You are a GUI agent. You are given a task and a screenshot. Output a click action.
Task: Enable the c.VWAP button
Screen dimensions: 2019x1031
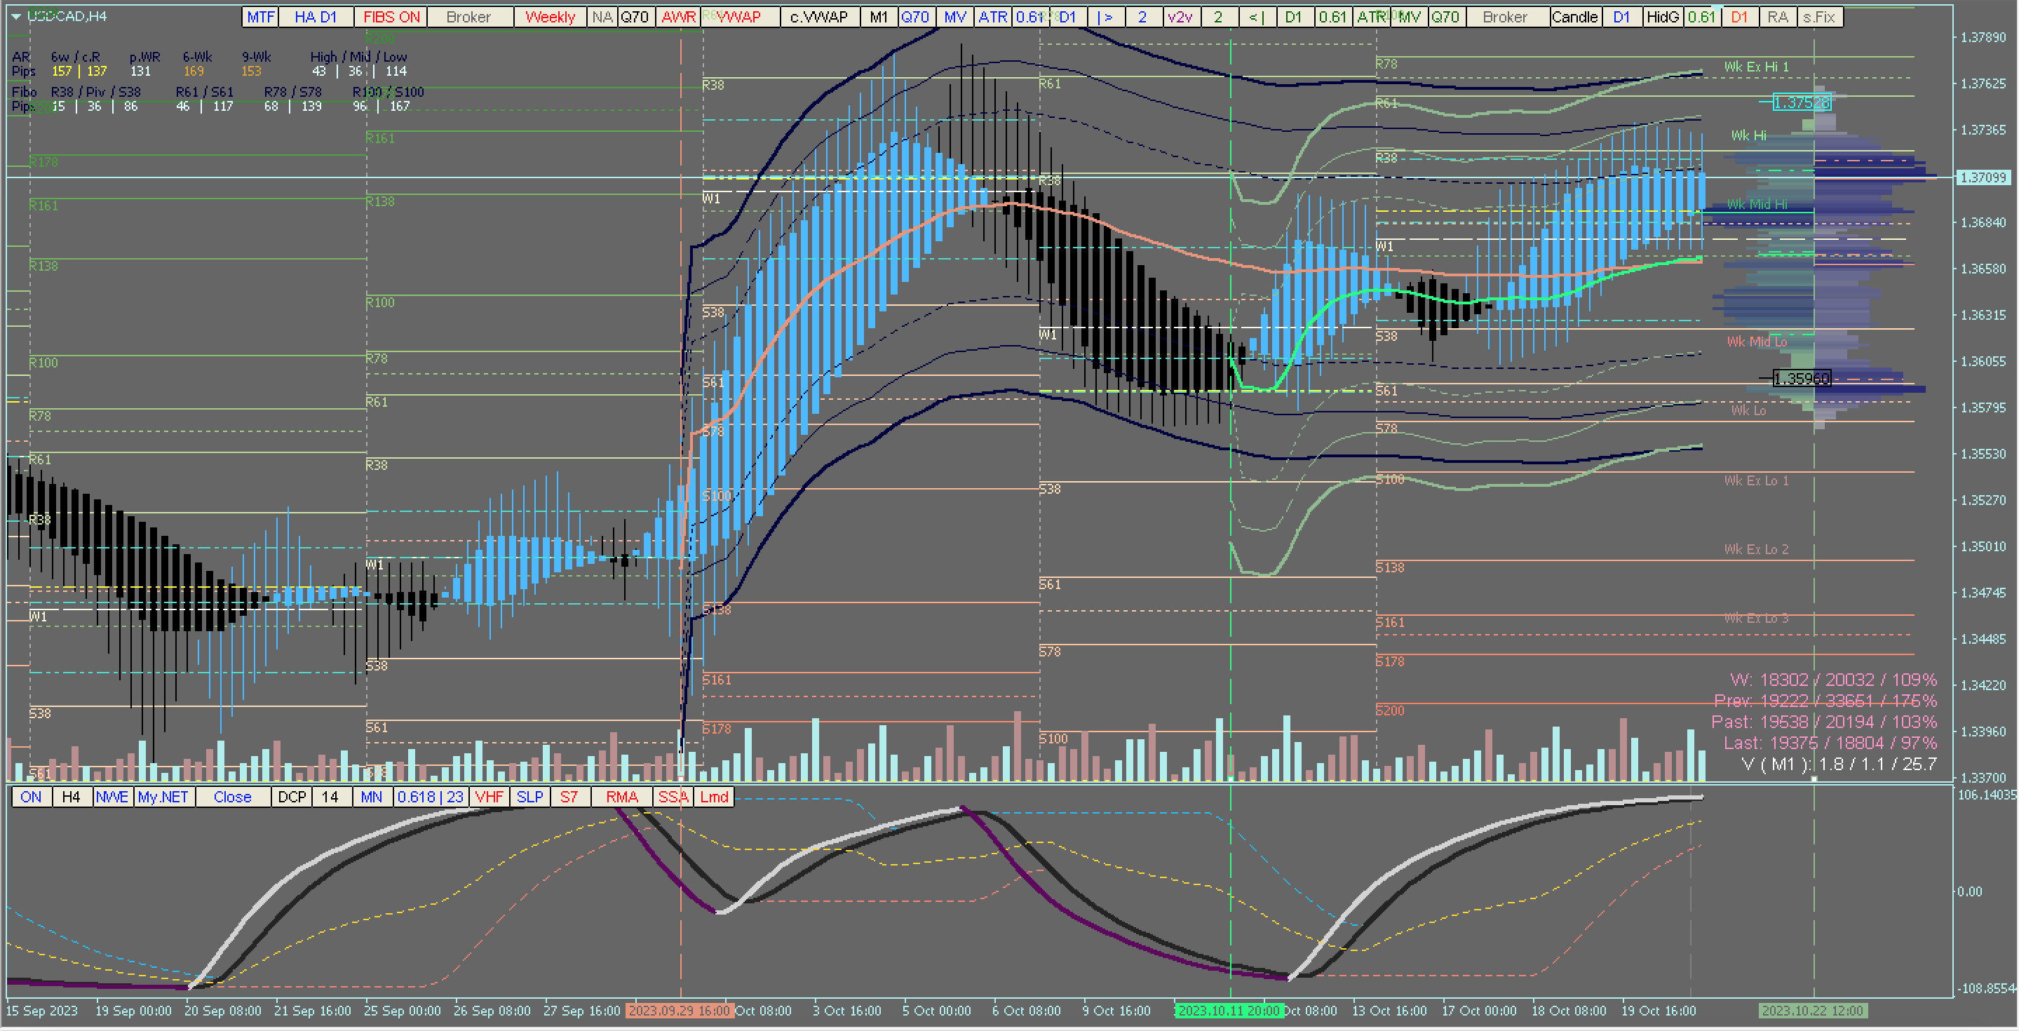click(819, 18)
